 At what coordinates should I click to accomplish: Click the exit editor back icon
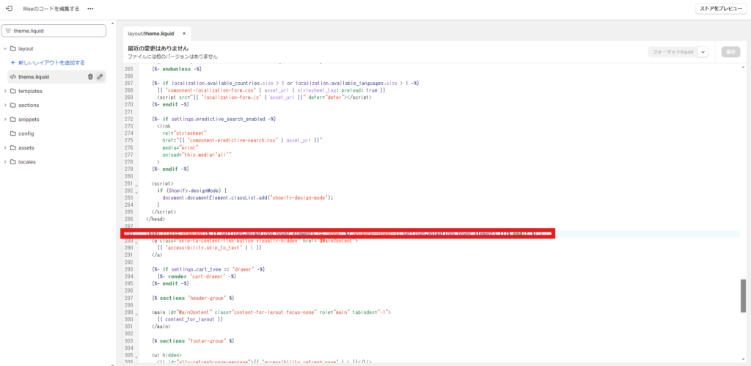[9, 9]
